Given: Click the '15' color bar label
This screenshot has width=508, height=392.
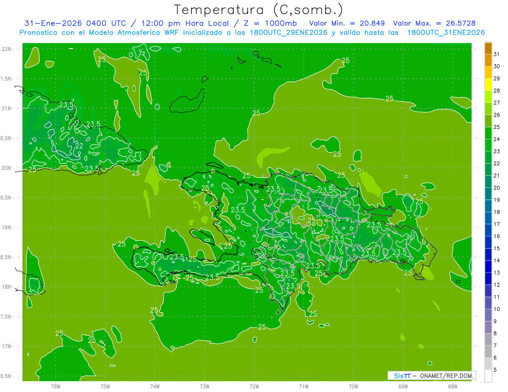Looking at the screenshot, I should 497,249.
